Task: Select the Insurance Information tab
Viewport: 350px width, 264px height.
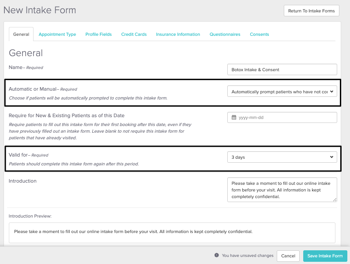Action: (x=178, y=34)
